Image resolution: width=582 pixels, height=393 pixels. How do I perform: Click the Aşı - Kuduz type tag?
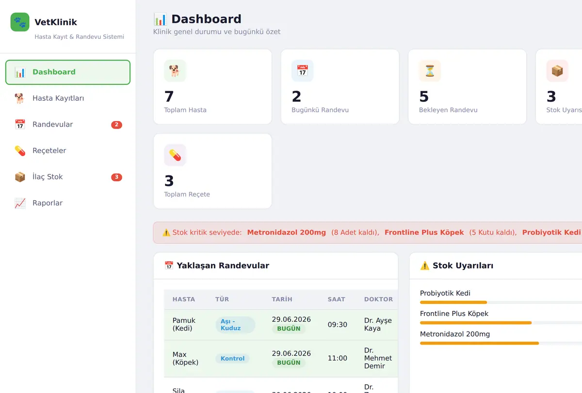coord(235,325)
